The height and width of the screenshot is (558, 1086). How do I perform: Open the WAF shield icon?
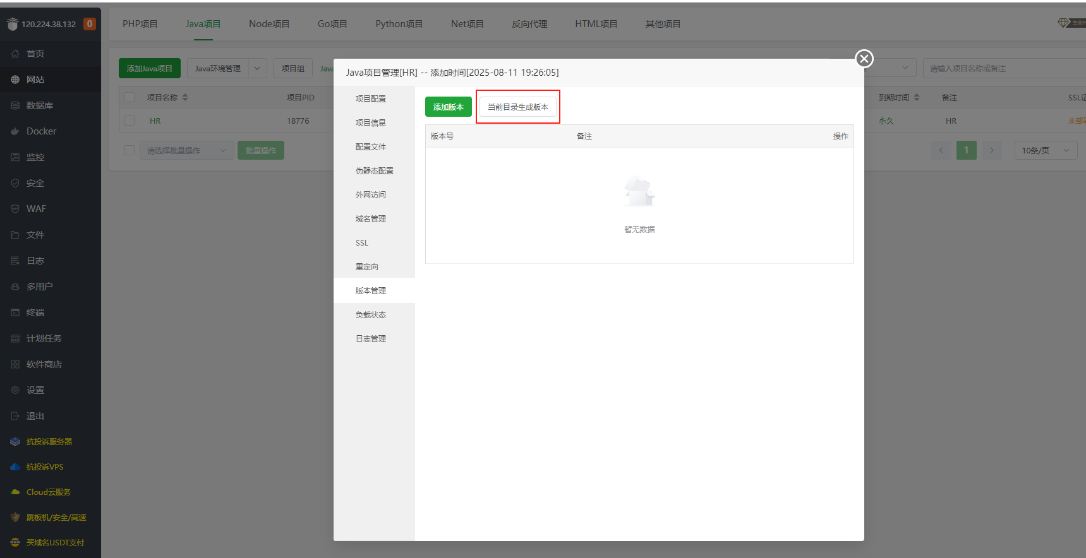[x=15, y=209]
